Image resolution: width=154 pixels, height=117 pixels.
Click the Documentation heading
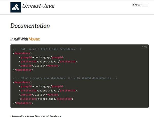click(30, 26)
